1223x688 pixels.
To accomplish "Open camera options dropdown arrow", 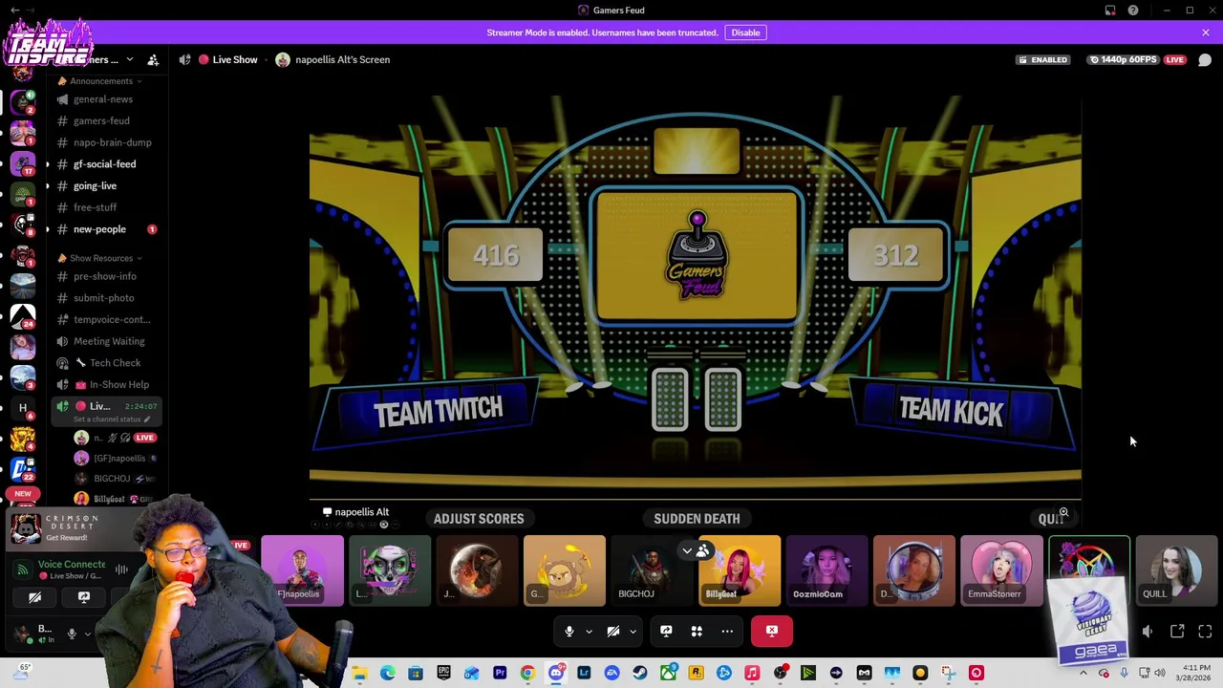I will pyautogui.click(x=633, y=631).
